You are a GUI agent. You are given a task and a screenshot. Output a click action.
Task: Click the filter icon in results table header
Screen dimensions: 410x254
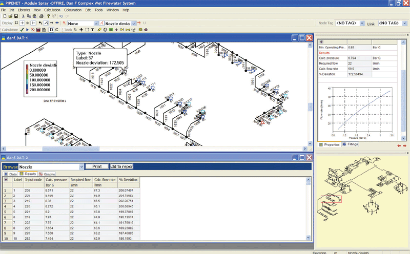coord(6,180)
